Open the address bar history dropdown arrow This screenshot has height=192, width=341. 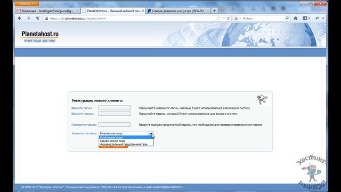click(x=224, y=19)
